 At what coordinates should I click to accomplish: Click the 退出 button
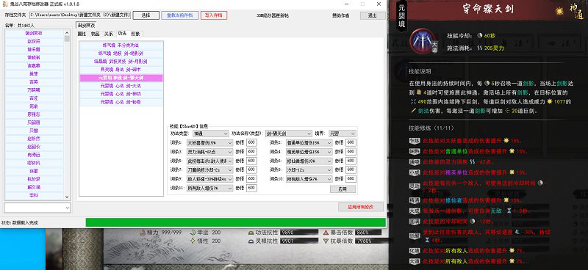coord(373,15)
